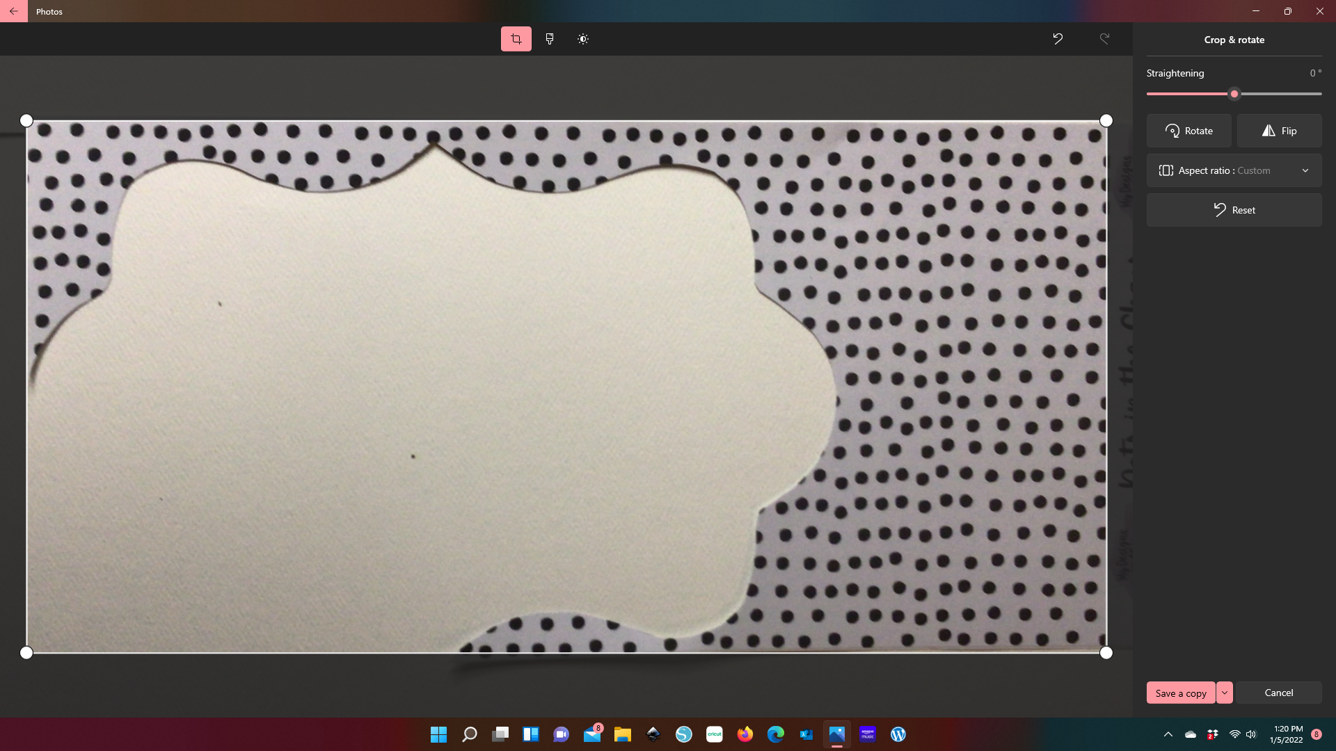Open Save a copy options arrow

pos(1225,693)
